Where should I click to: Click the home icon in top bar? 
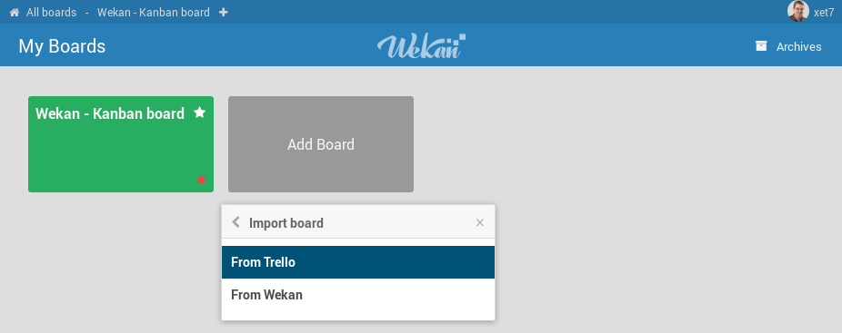(15, 13)
